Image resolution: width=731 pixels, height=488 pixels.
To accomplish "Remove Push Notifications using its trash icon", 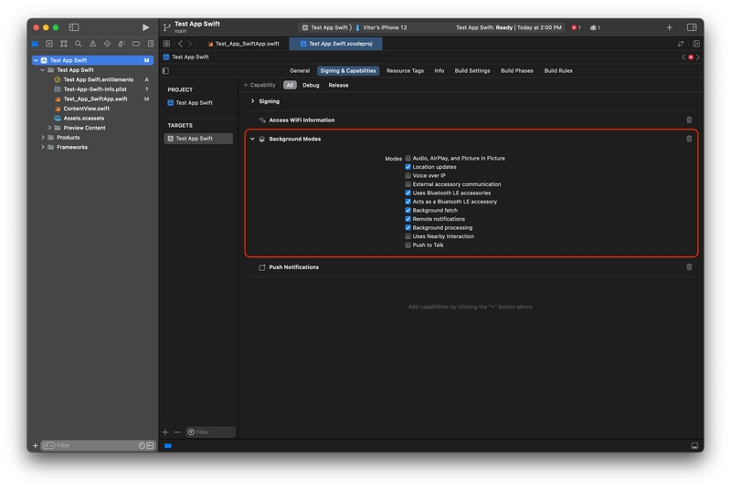I will (689, 267).
